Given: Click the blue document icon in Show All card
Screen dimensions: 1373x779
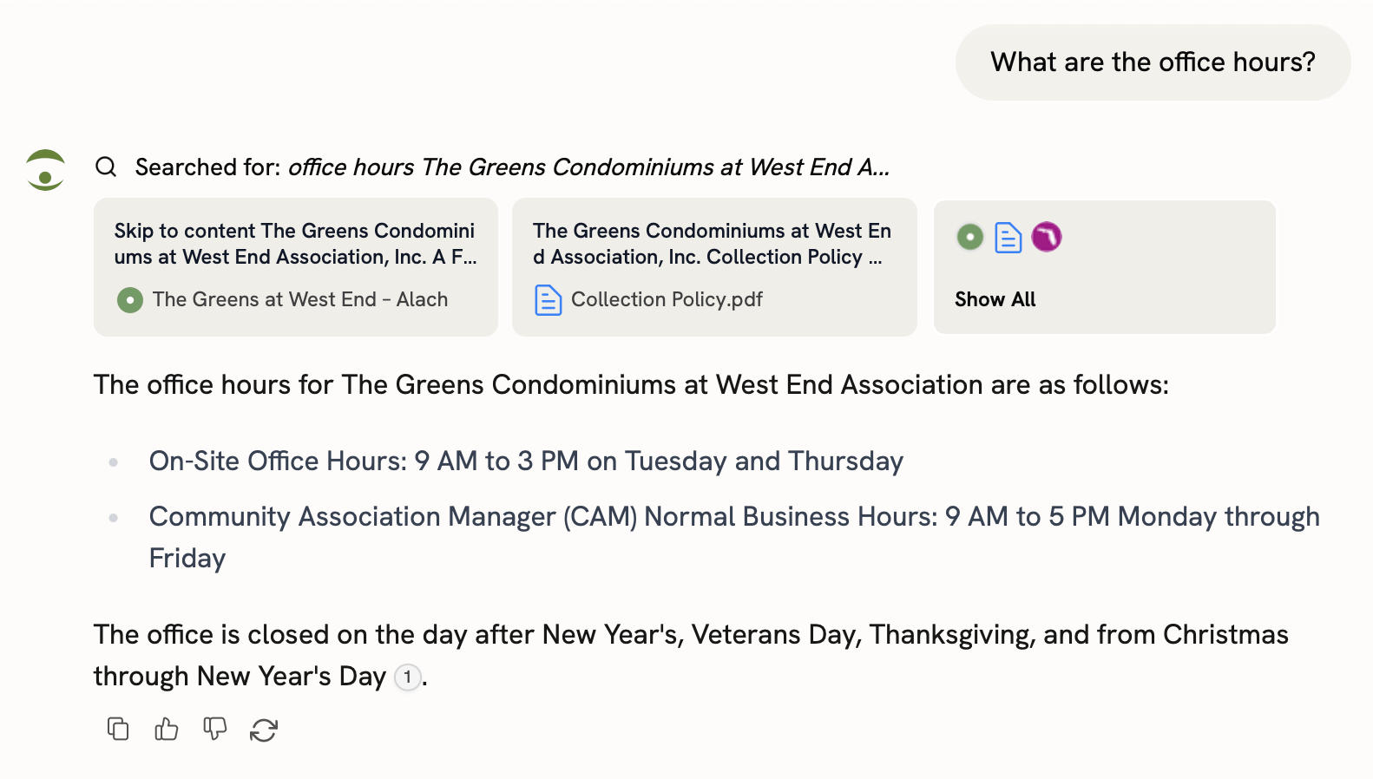Looking at the screenshot, I should [1008, 237].
